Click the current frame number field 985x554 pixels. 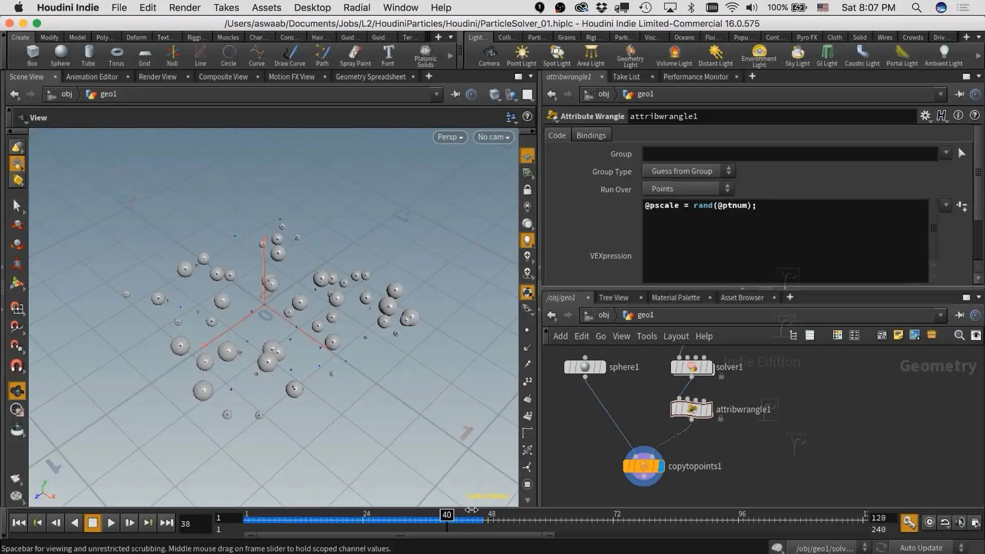tap(194, 524)
